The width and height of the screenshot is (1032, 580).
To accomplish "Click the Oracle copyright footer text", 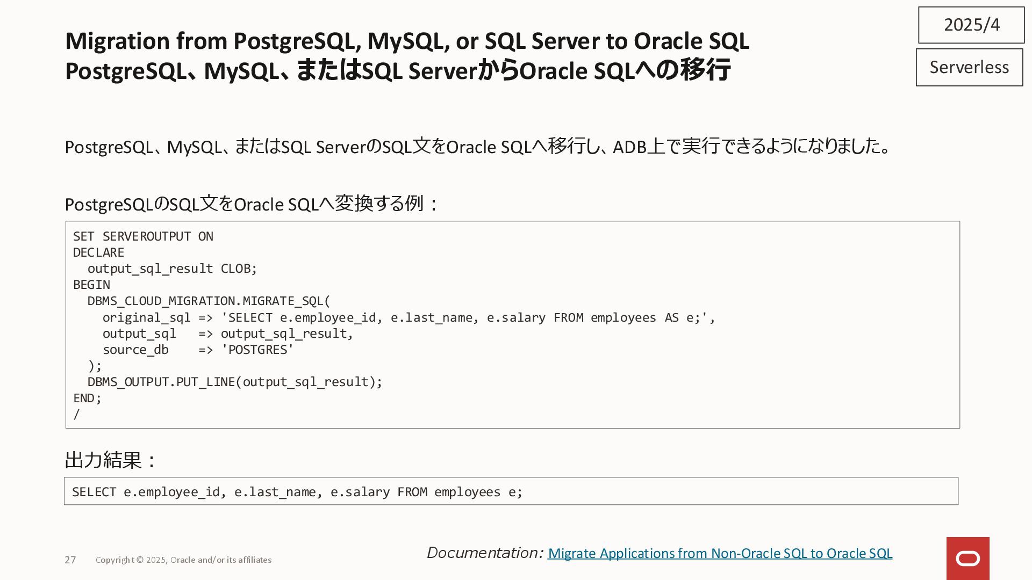I will (x=183, y=560).
